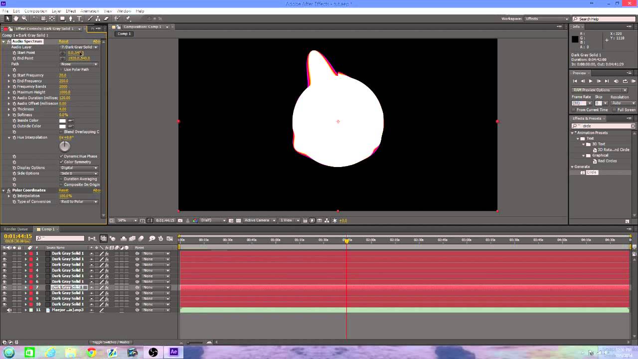Image resolution: width=638 pixels, height=359 pixels.
Task: Select the Pan Behind anchor point tool
Action: point(52,18)
